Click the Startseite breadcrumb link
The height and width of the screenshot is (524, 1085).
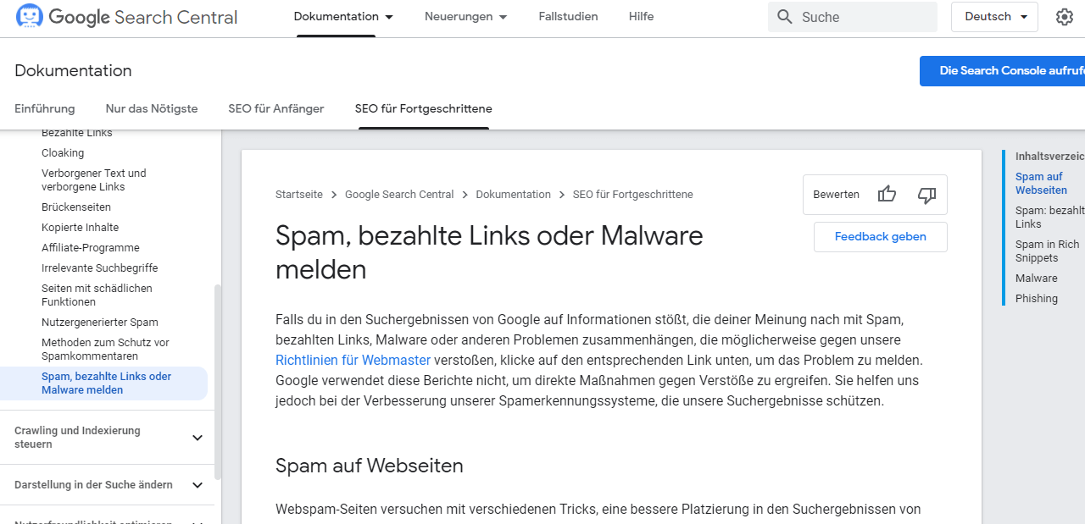(x=299, y=195)
